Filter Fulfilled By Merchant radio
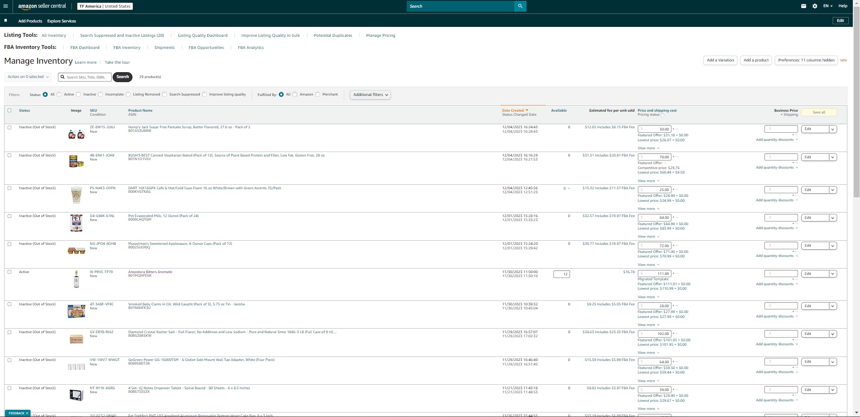860x417 pixels. click(x=317, y=95)
